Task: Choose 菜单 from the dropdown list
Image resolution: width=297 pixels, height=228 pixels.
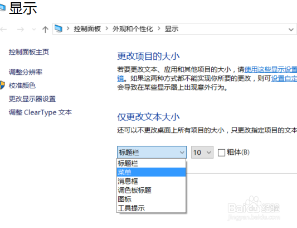Action: click(151, 172)
